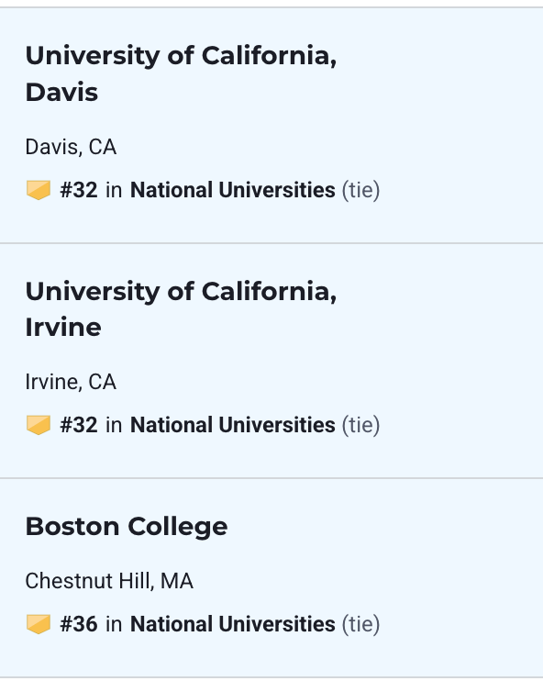Viewport: 543px width, 681px height.
Task: Click the (tie) label in UC Irvine card
Action: click(360, 425)
